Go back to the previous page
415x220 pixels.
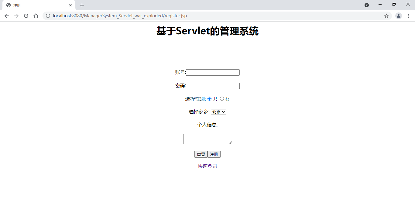coord(7,16)
